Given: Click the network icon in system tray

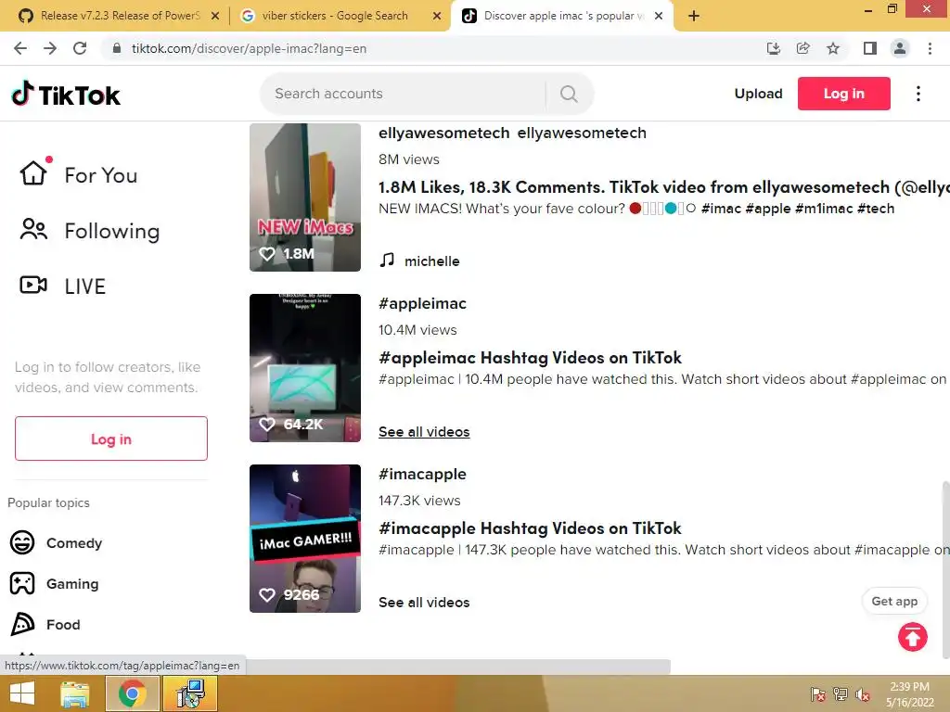Looking at the screenshot, I should (841, 694).
